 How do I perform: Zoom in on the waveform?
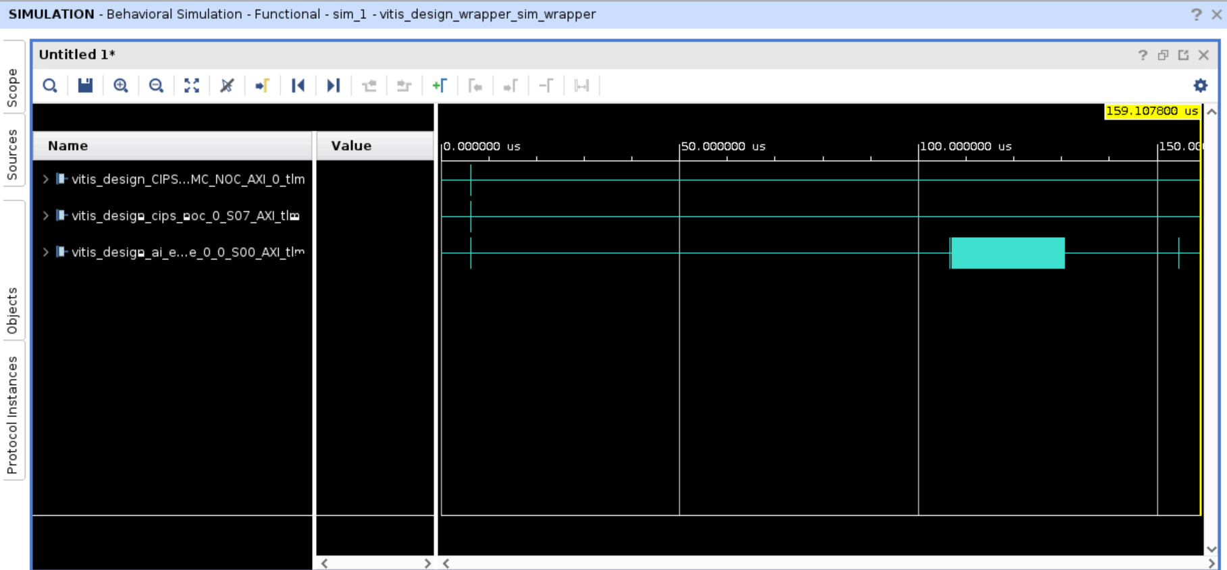click(x=121, y=86)
